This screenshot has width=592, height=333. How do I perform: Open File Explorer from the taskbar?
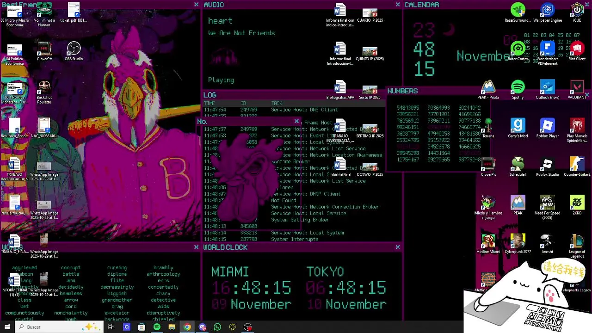click(172, 327)
